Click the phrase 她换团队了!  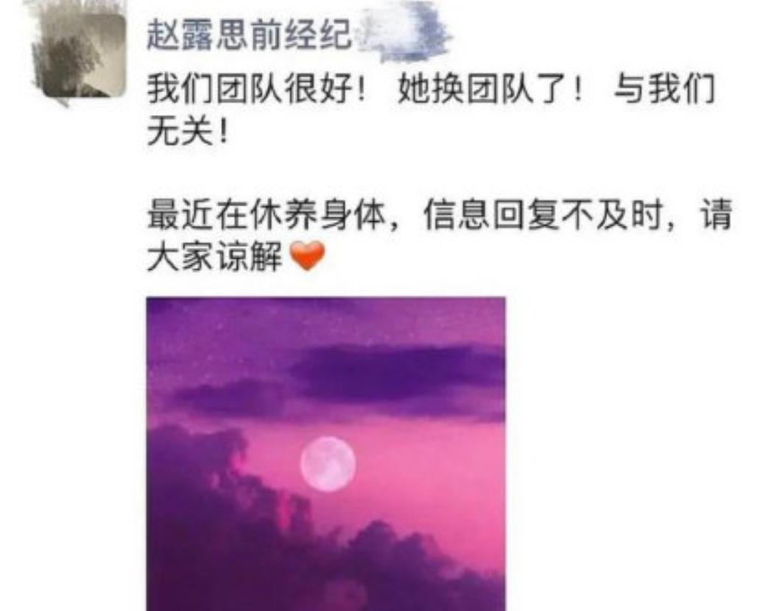point(489,91)
